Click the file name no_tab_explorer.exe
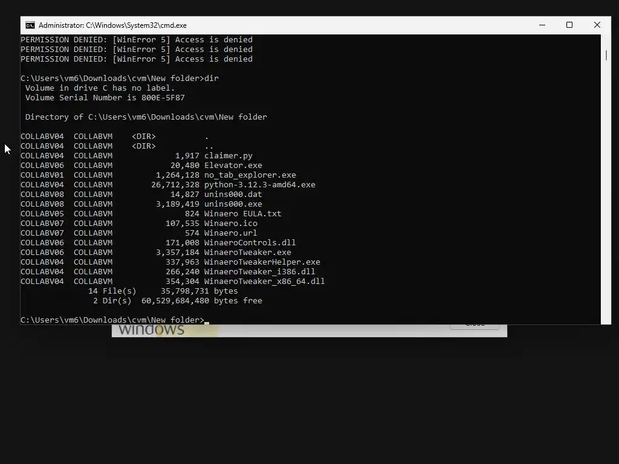 pos(250,175)
